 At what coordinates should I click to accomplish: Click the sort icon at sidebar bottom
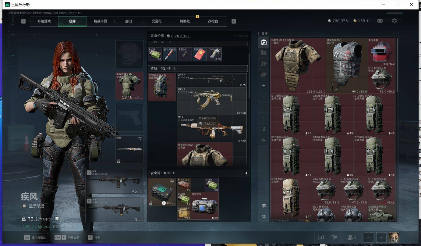(264, 216)
